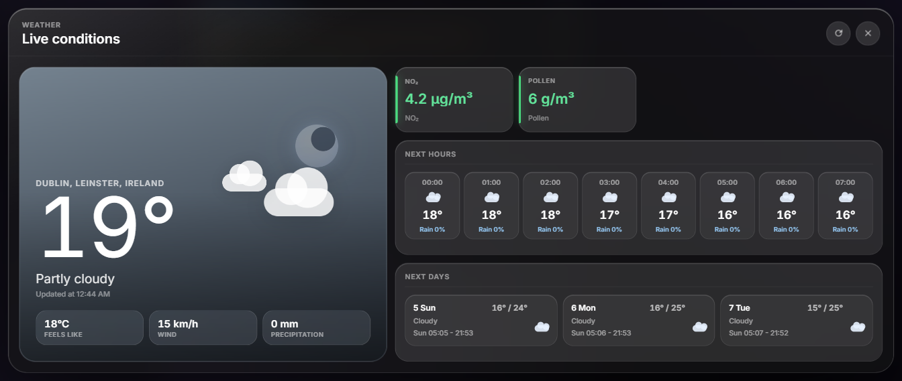The image size is (902, 381).
Task: Refresh the live weather conditions
Action: point(838,33)
